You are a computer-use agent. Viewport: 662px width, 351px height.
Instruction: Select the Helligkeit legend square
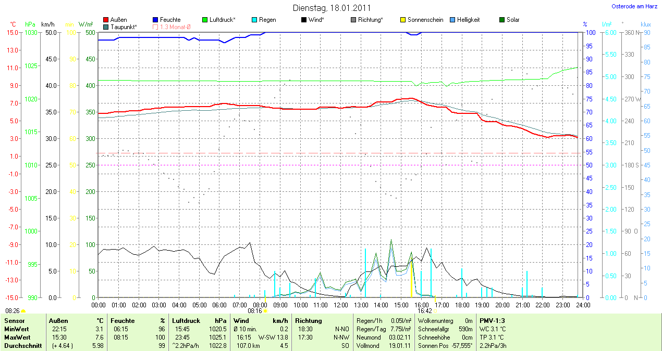pyautogui.click(x=452, y=20)
